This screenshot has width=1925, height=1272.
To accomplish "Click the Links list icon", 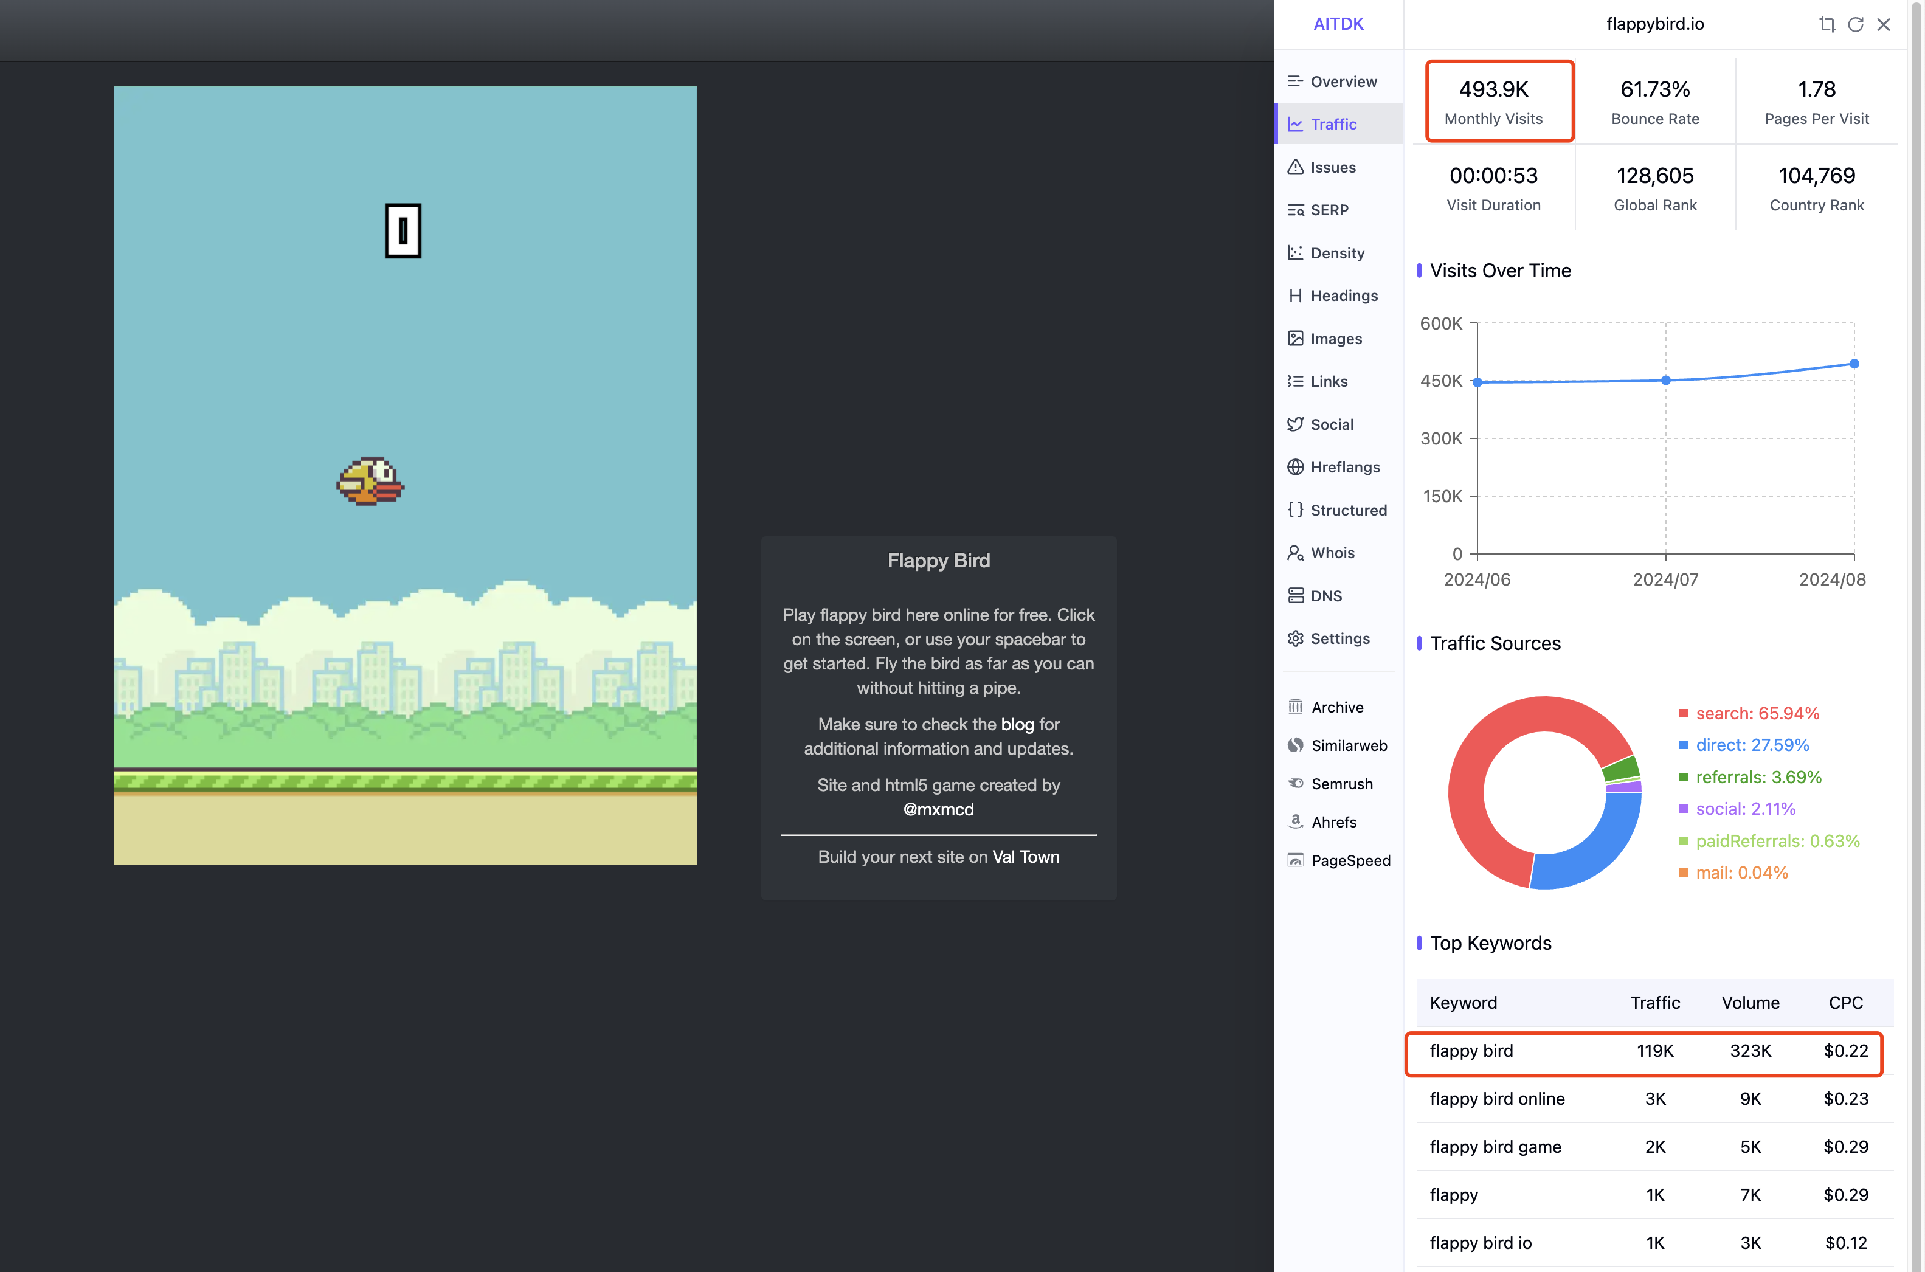I will 1296,381.
